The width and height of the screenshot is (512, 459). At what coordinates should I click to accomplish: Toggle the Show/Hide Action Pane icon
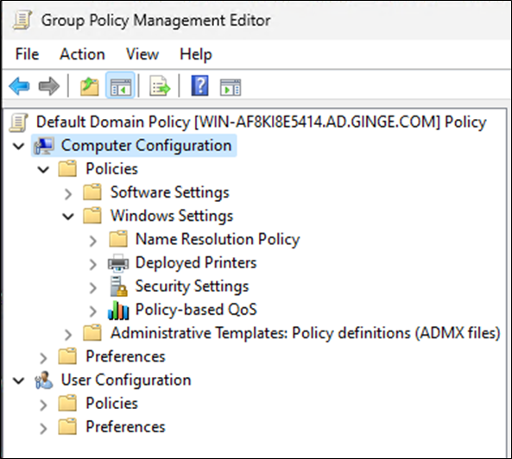[231, 87]
